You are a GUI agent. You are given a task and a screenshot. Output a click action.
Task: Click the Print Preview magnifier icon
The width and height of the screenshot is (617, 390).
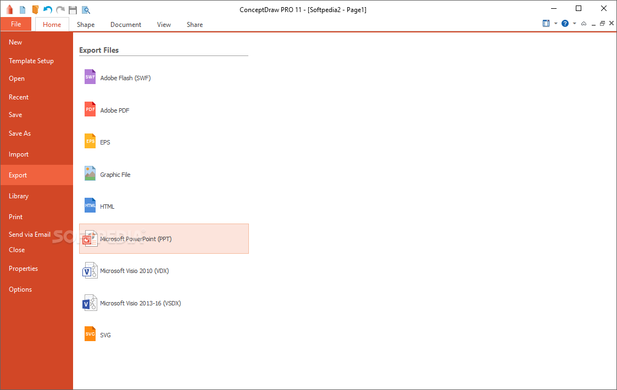pos(86,10)
